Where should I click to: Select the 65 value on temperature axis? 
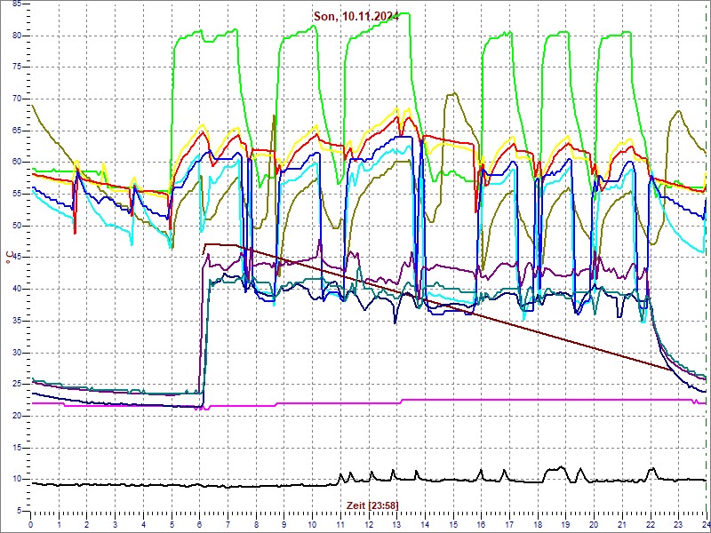(x=15, y=131)
